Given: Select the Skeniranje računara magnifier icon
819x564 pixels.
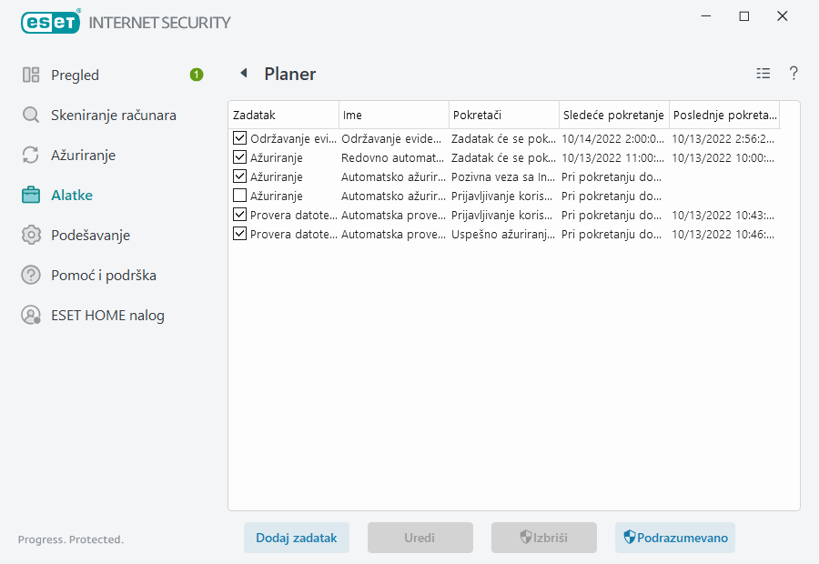Looking at the screenshot, I should pos(31,115).
